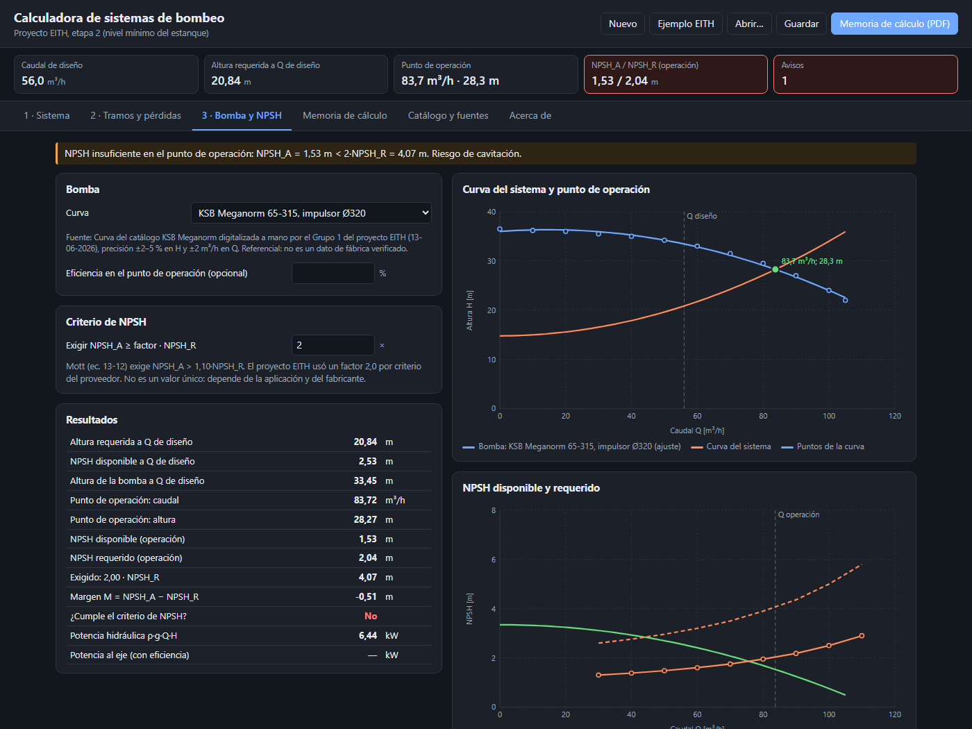Select the Margen M value -0,51

pos(366,596)
